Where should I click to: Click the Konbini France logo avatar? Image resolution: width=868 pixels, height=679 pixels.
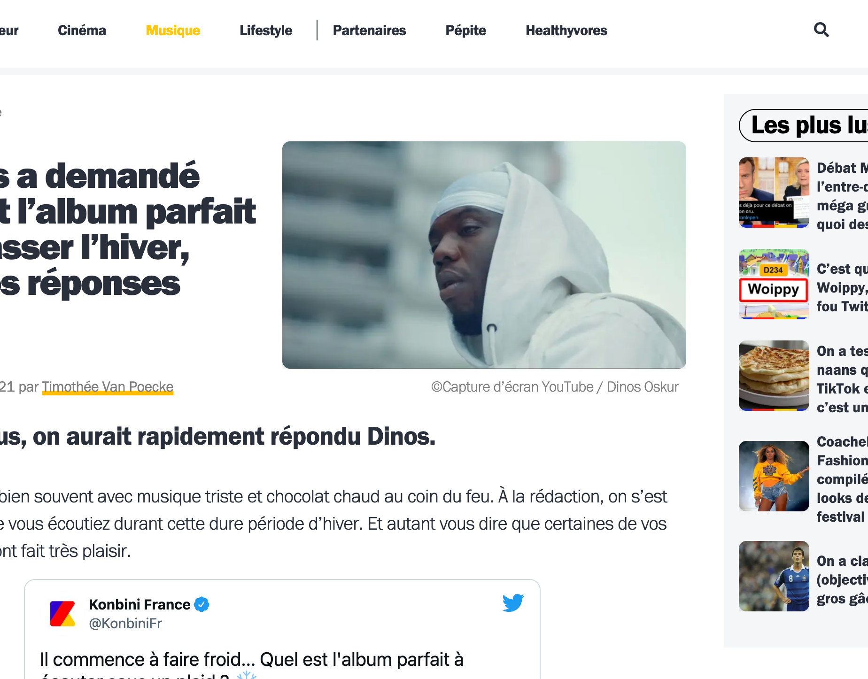(63, 613)
